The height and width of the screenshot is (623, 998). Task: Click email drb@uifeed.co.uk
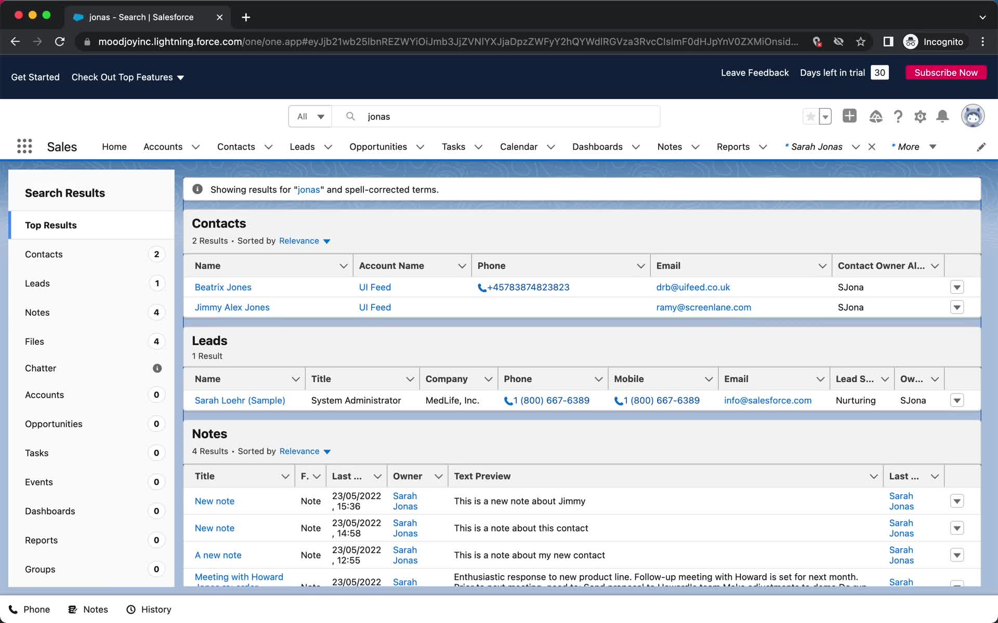tap(693, 287)
